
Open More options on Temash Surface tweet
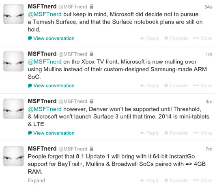click(202, 38)
